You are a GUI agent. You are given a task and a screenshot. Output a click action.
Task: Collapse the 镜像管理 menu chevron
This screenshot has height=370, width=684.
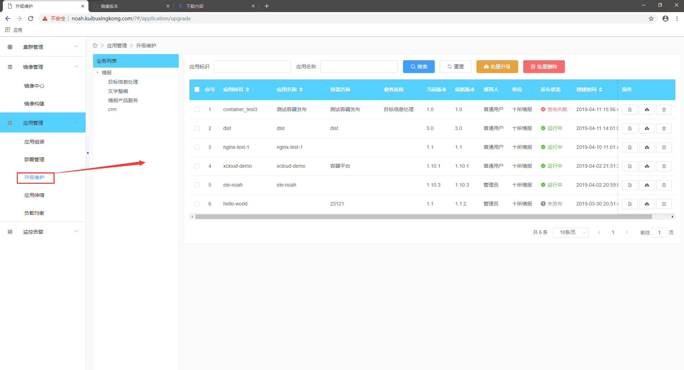[x=76, y=67]
